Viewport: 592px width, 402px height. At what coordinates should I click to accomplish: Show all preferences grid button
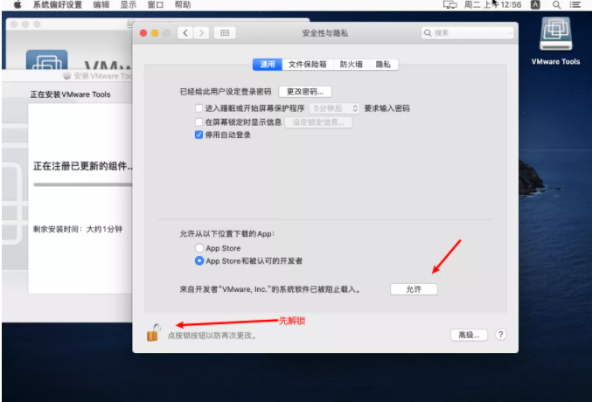click(225, 33)
